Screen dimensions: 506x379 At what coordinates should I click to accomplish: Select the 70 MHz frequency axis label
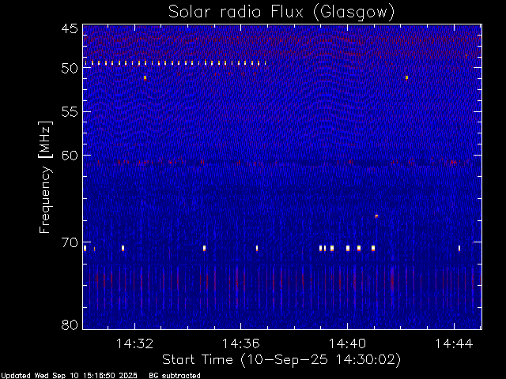70,242
